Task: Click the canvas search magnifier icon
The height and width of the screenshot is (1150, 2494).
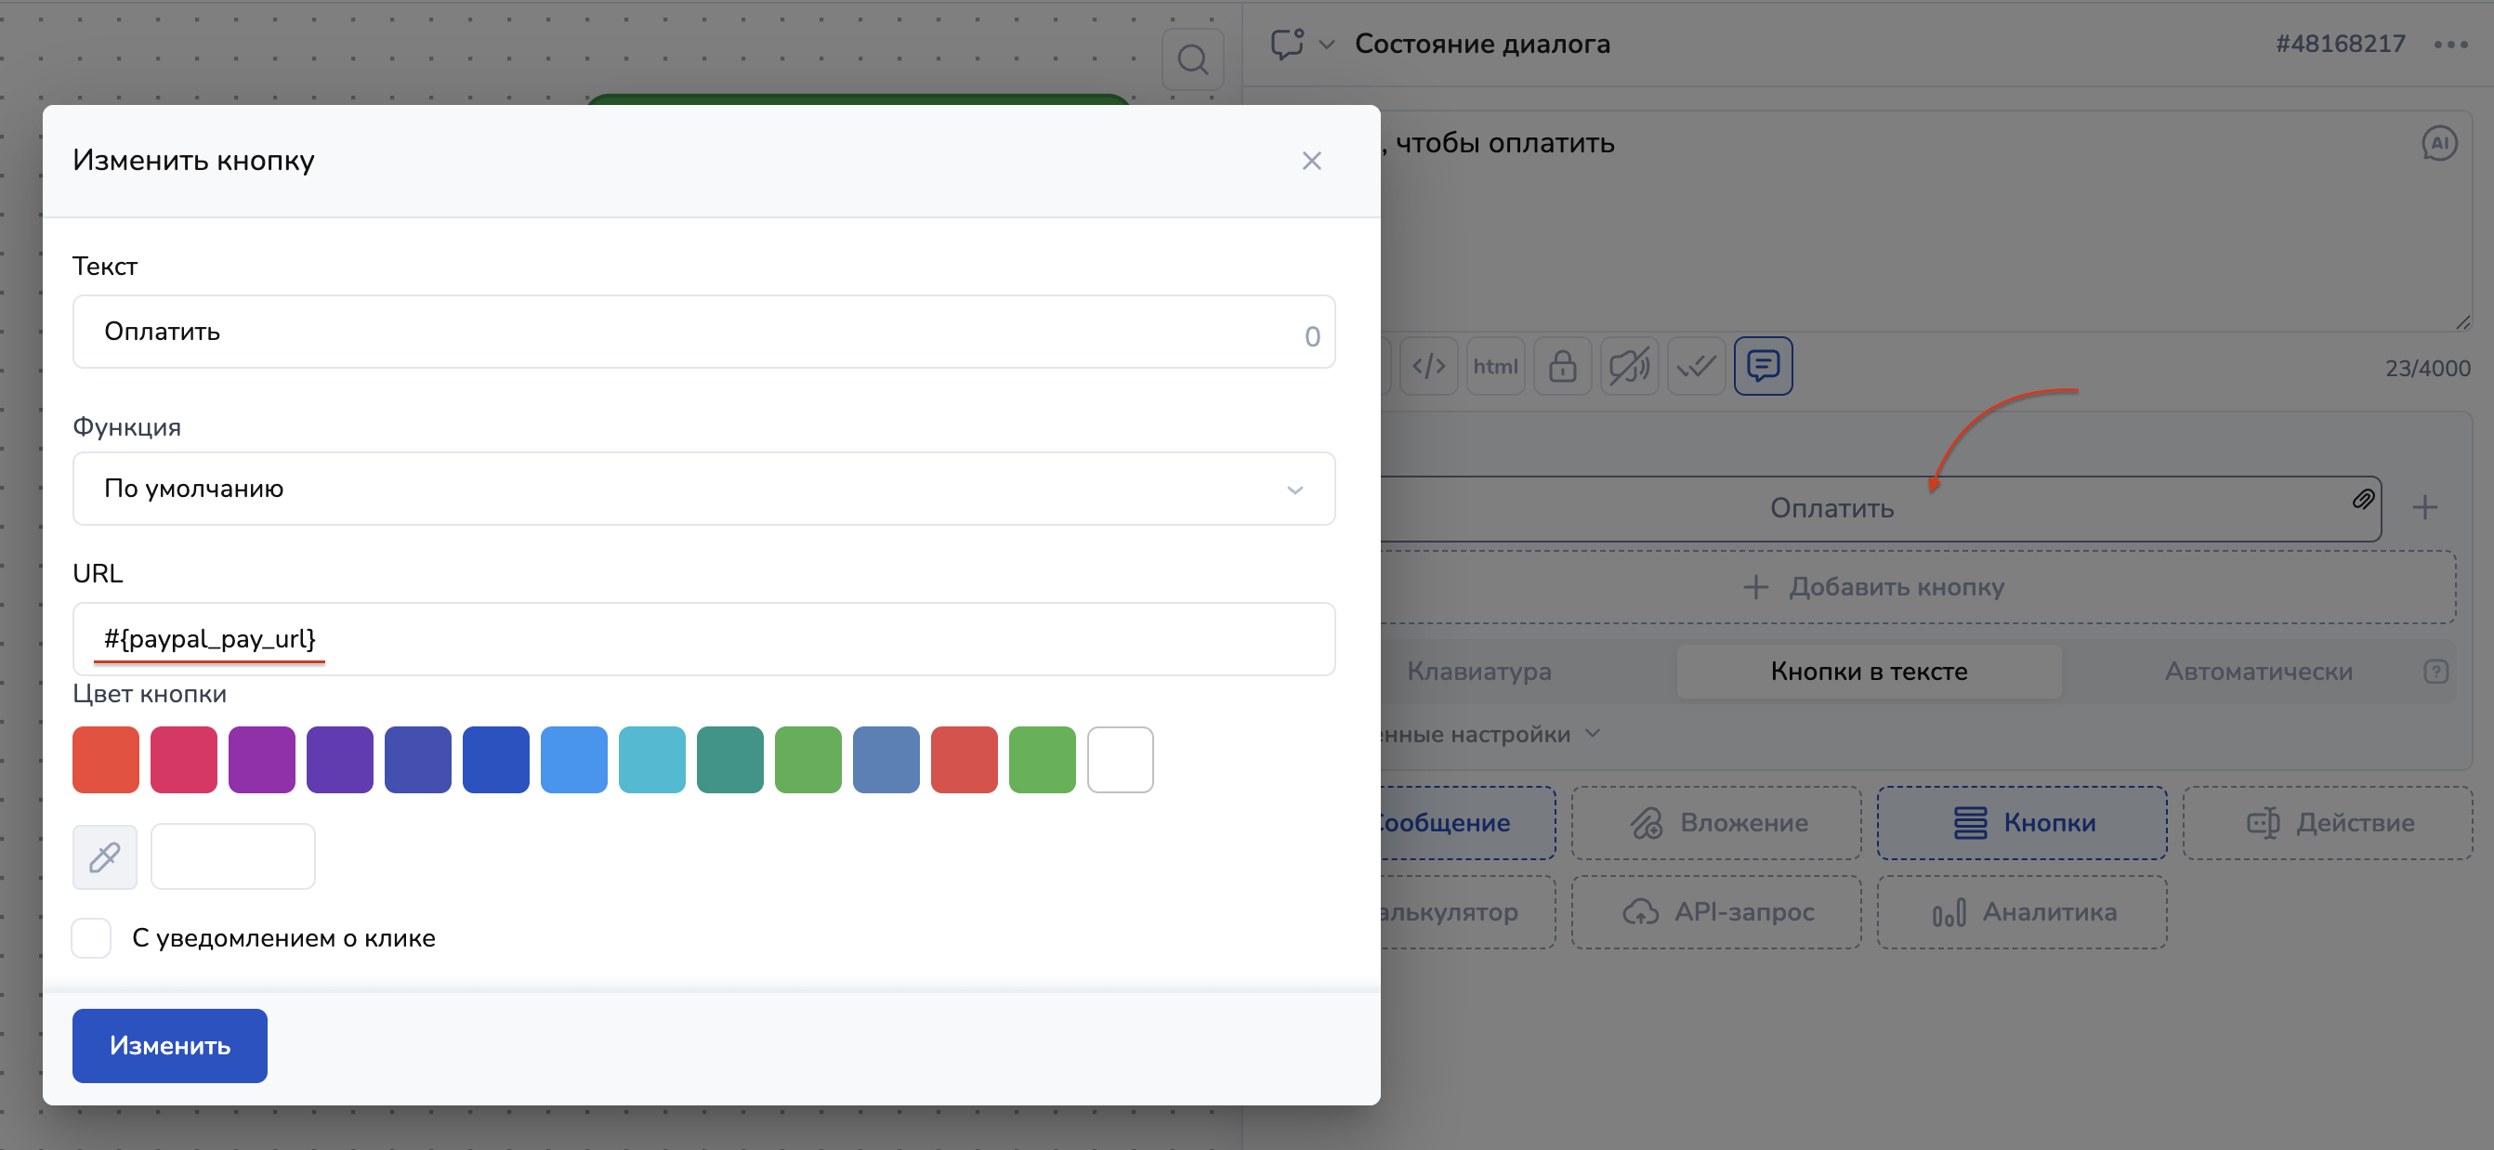Action: click(x=1192, y=60)
